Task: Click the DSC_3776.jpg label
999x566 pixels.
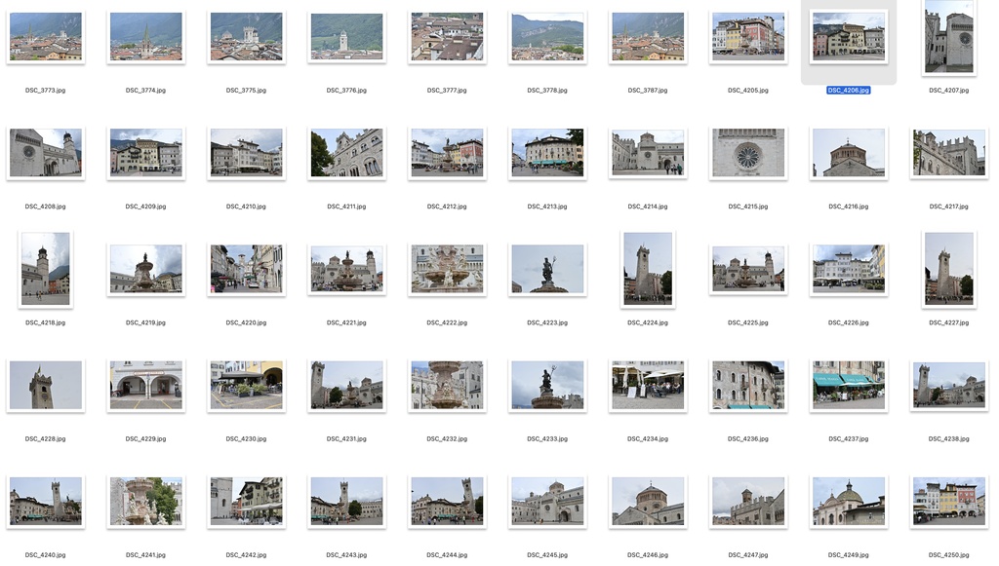Action: pos(346,91)
